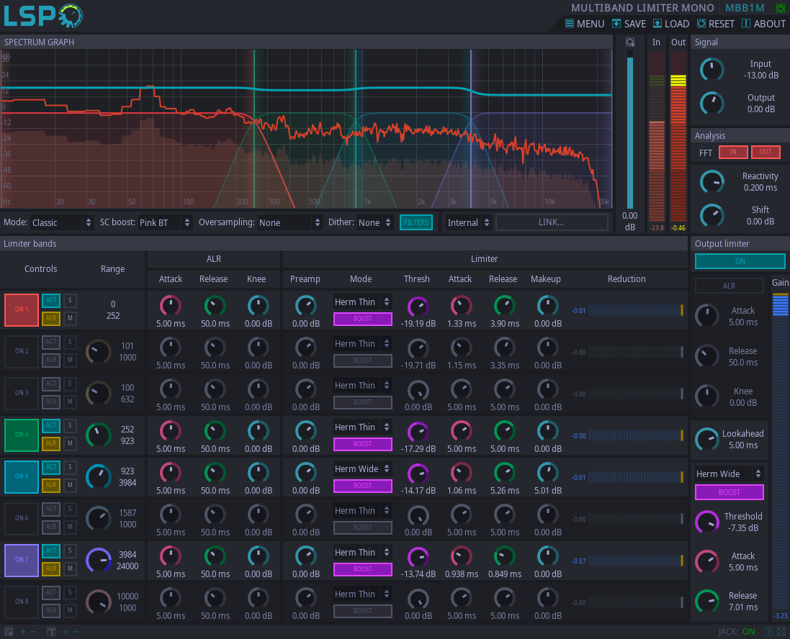The height and width of the screenshot is (639, 790).
Task: Click band 5 Makeup knob at 5.01 dB
Action: tap(547, 473)
